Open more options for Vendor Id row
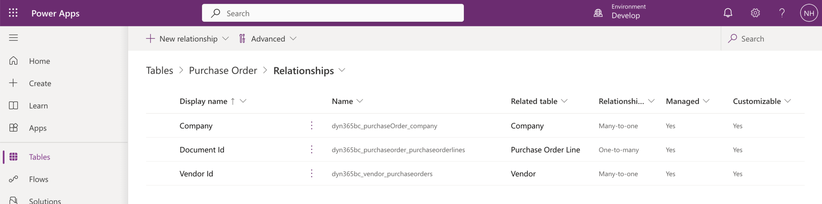 click(x=312, y=174)
